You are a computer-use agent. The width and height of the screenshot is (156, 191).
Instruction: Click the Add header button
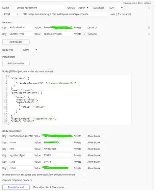(x=16, y=42)
